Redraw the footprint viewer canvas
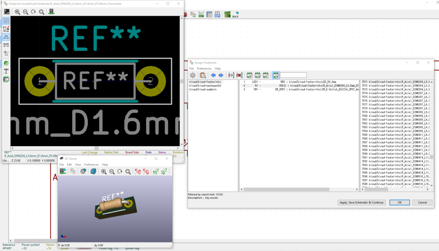 (33, 12)
